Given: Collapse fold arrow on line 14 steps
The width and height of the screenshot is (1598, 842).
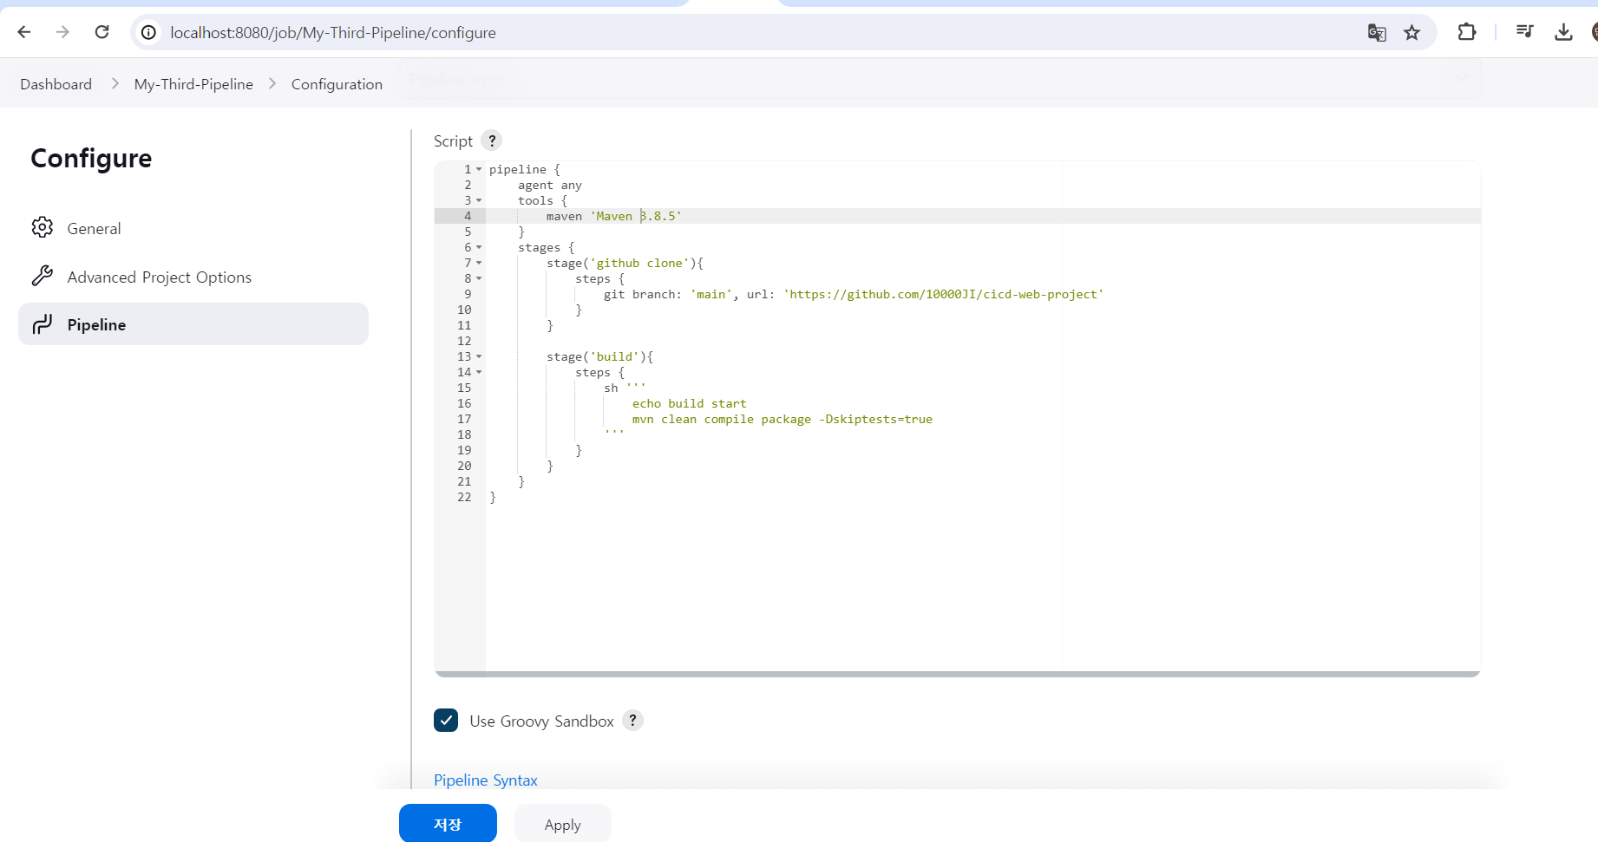Looking at the screenshot, I should 479,372.
